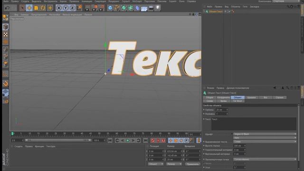Toggle the locked workplane icon
The image size is (304, 171).
click(x=5, y=93)
